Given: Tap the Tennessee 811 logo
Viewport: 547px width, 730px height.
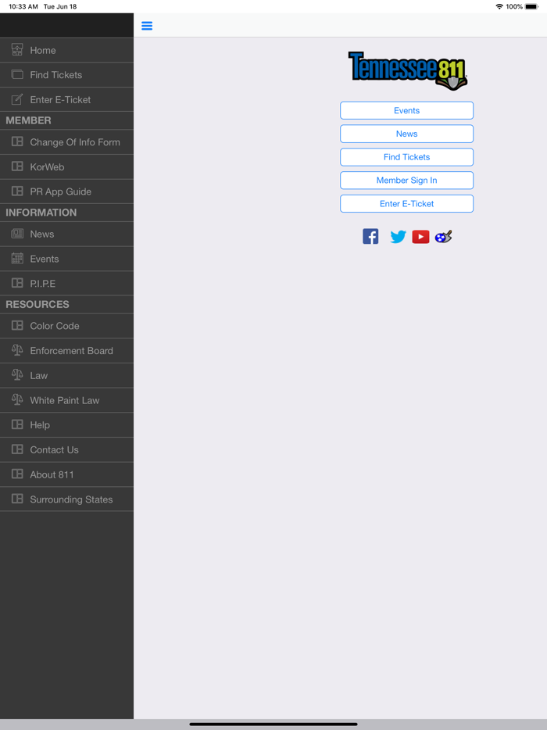Looking at the screenshot, I should pos(407,71).
